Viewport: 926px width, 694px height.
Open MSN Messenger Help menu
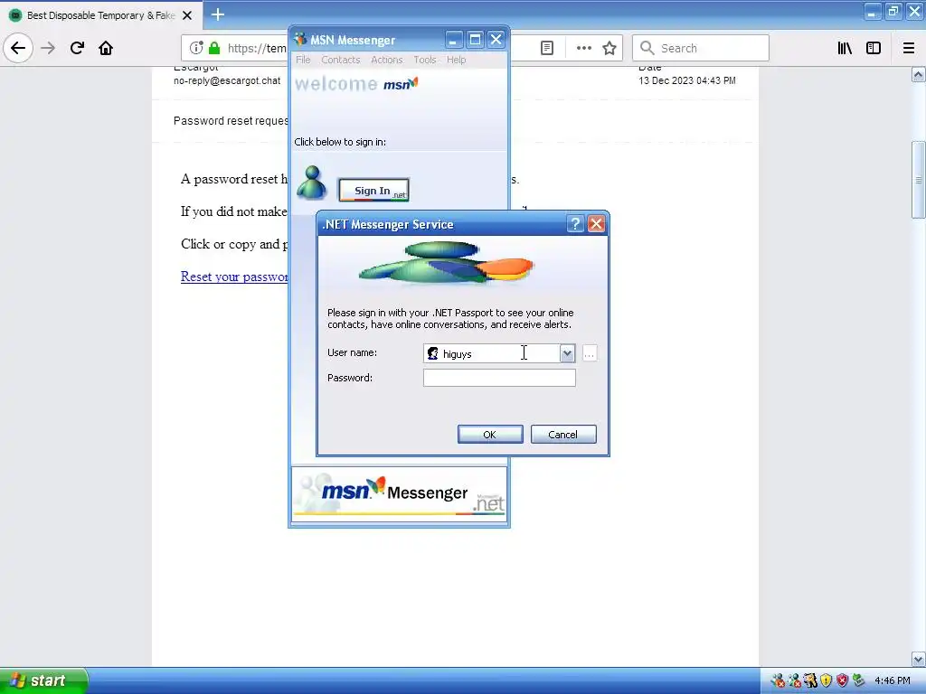click(456, 60)
